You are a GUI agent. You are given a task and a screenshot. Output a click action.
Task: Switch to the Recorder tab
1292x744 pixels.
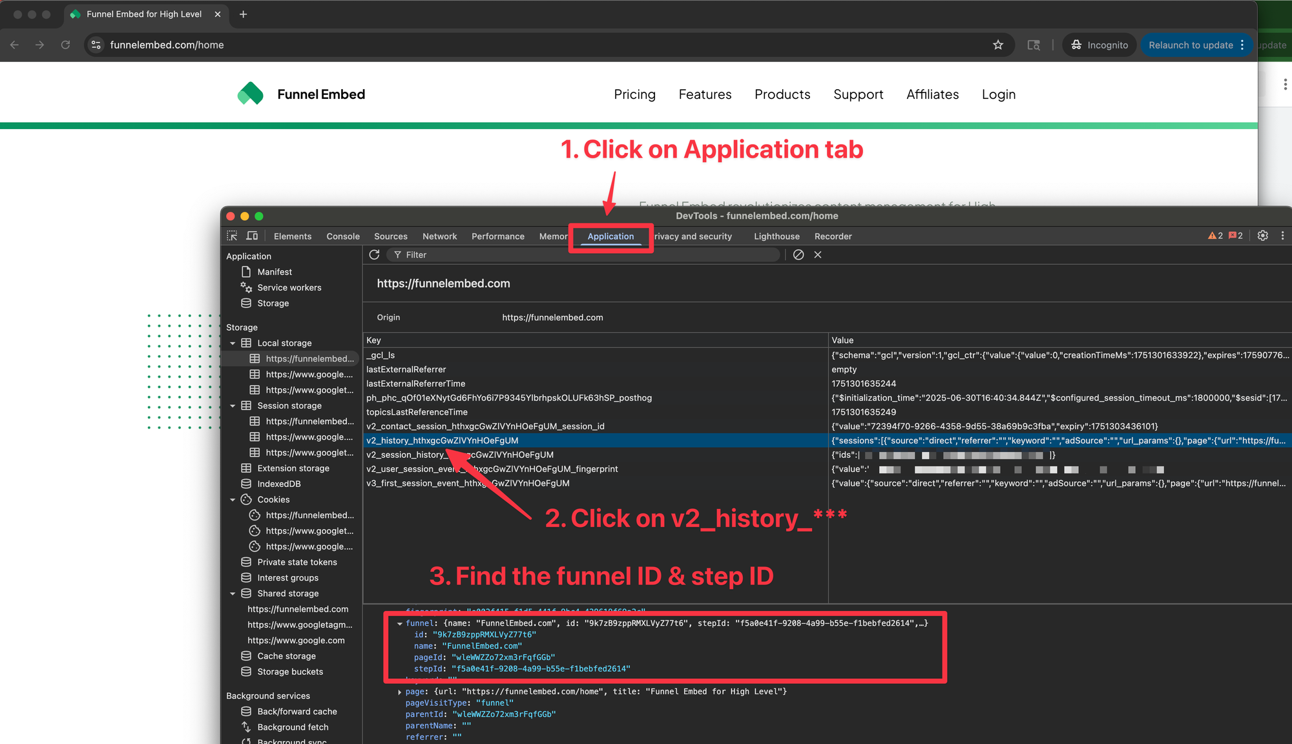point(833,236)
